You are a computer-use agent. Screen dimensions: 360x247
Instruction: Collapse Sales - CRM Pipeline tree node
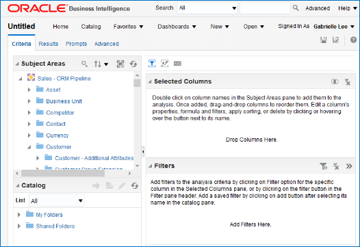click(x=21, y=79)
